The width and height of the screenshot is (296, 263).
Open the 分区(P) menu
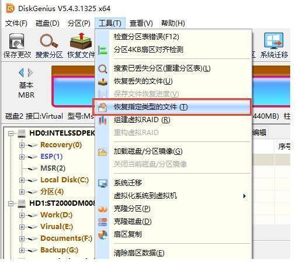click(x=79, y=23)
